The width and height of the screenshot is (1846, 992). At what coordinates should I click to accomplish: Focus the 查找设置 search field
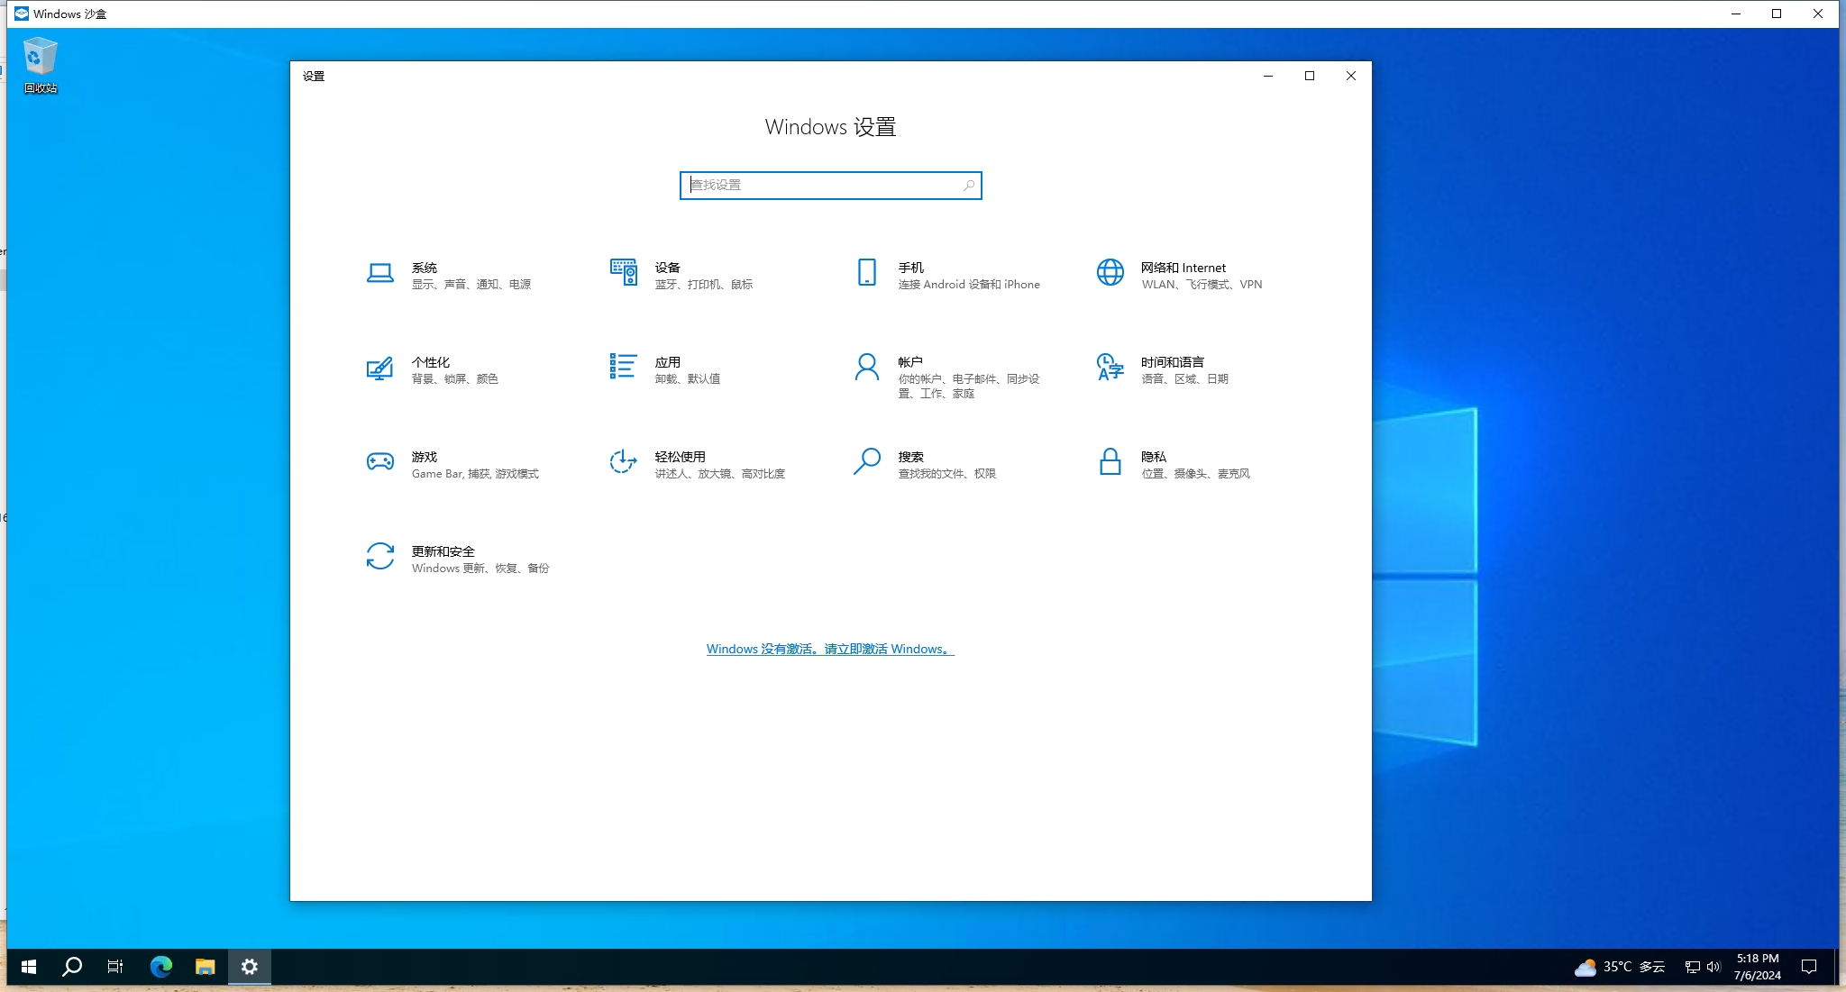pyautogui.click(x=820, y=186)
